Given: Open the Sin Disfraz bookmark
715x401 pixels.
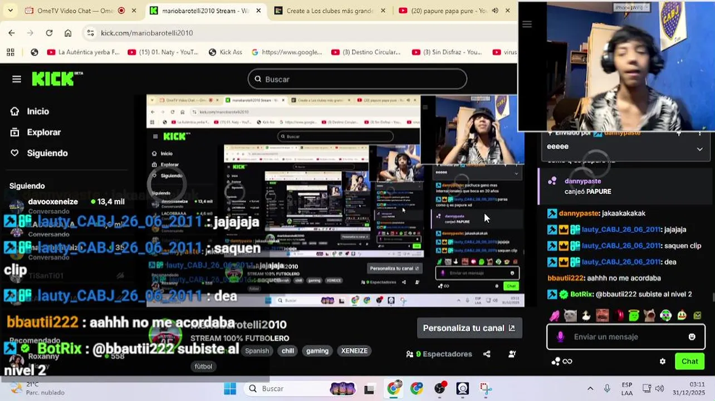Looking at the screenshot, I should pos(447,52).
